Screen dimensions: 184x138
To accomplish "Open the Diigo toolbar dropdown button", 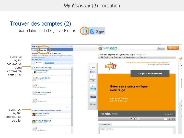I will 97,31.
